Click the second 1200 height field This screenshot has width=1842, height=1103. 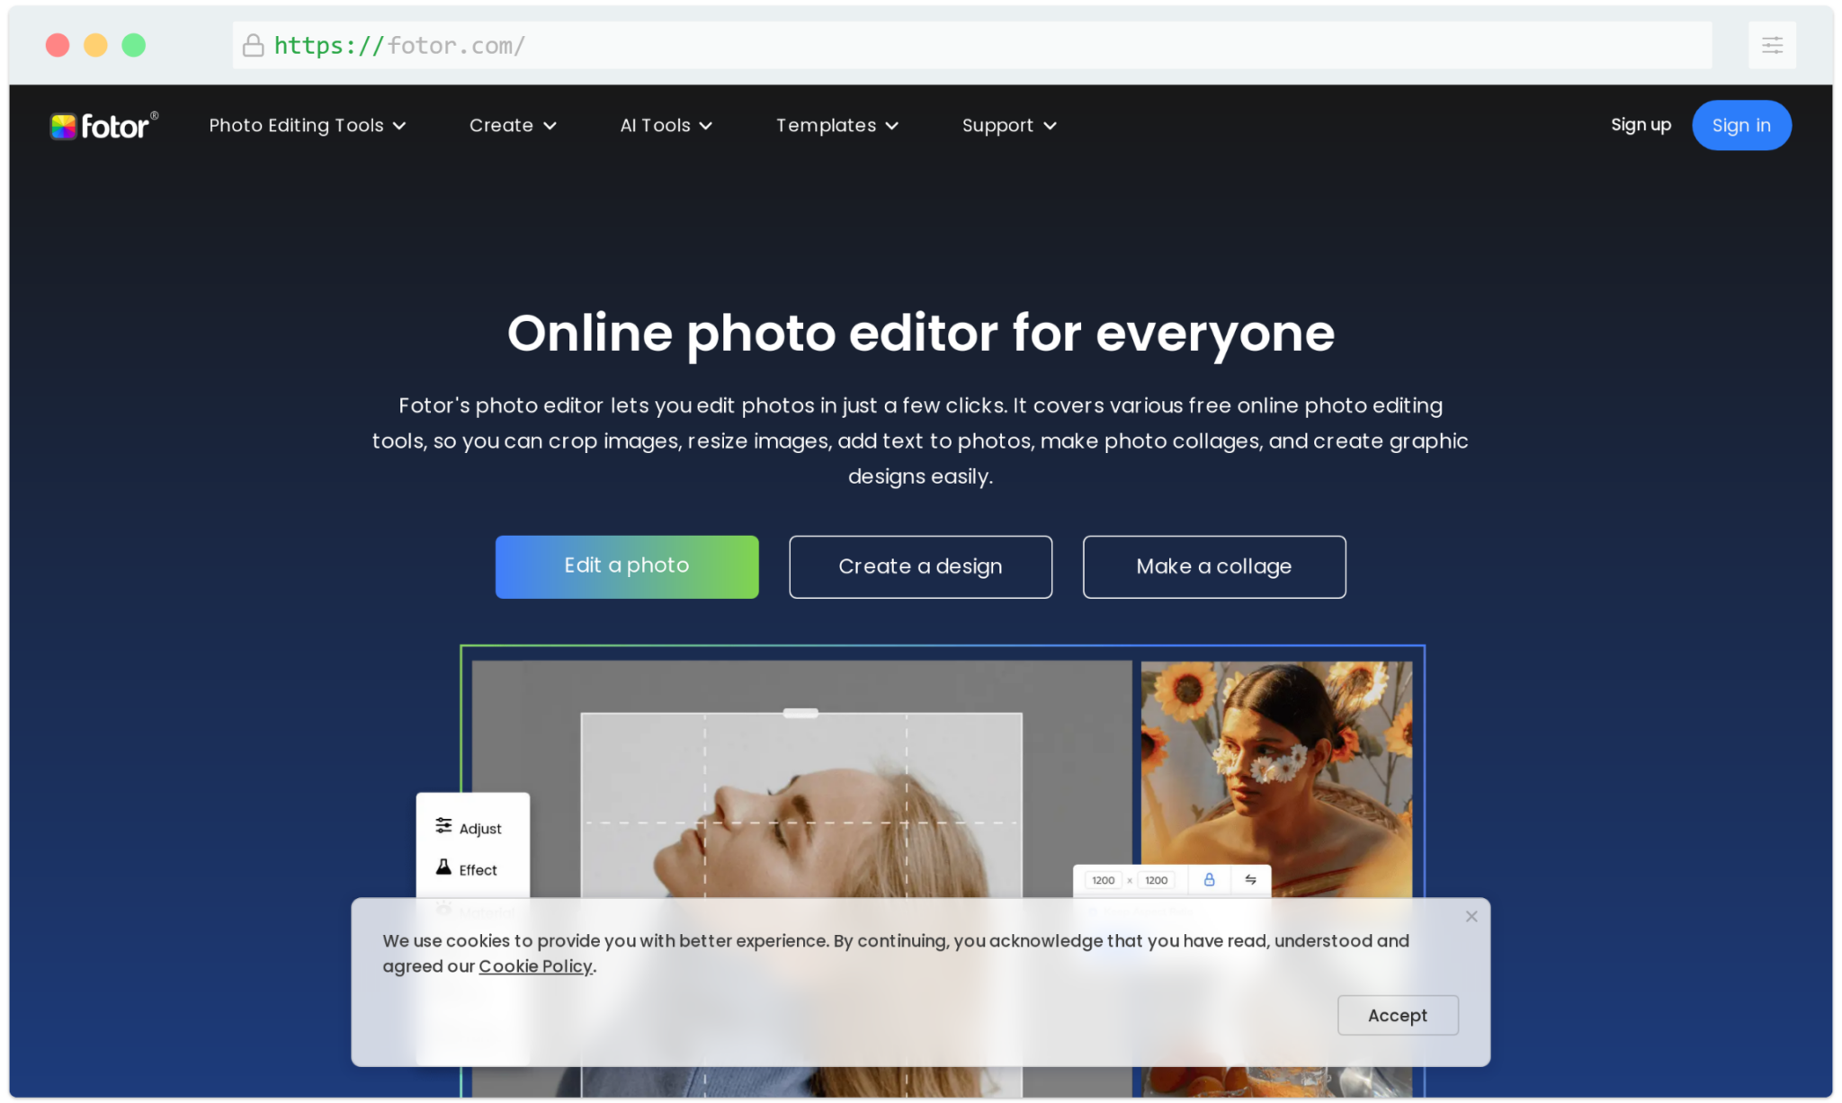[1156, 880]
